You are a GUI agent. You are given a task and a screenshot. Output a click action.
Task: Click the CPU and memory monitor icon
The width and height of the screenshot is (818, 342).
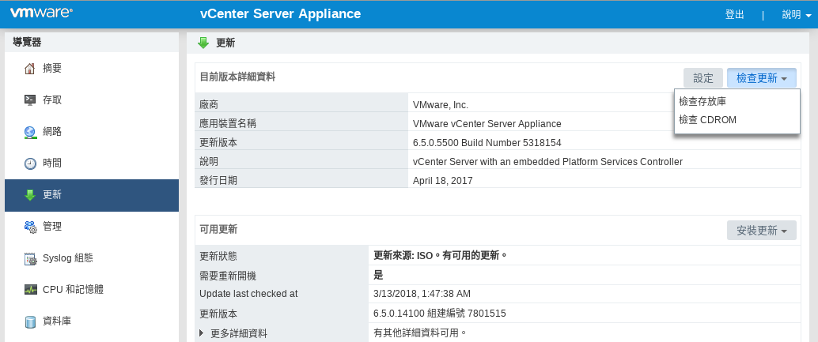pyautogui.click(x=30, y=289)
